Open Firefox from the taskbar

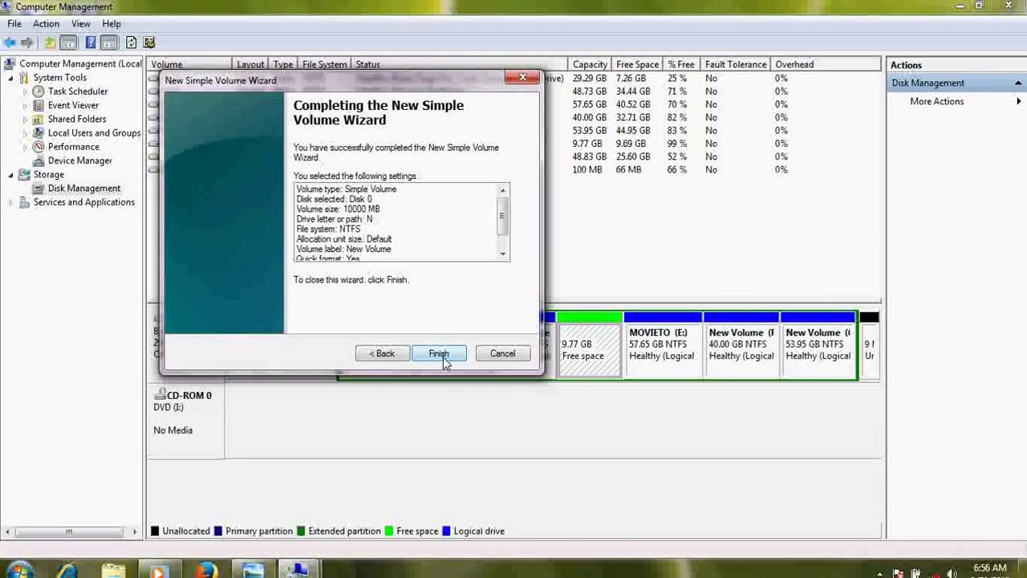(205, 571)
